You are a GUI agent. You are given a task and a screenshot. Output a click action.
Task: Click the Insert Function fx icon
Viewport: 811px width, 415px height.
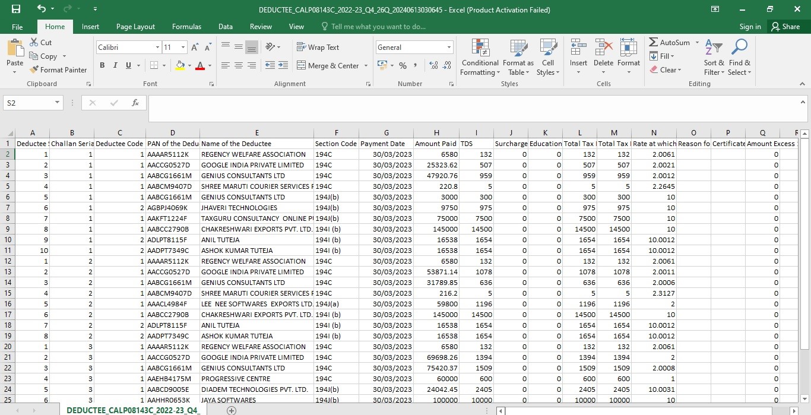coord(135,103)
